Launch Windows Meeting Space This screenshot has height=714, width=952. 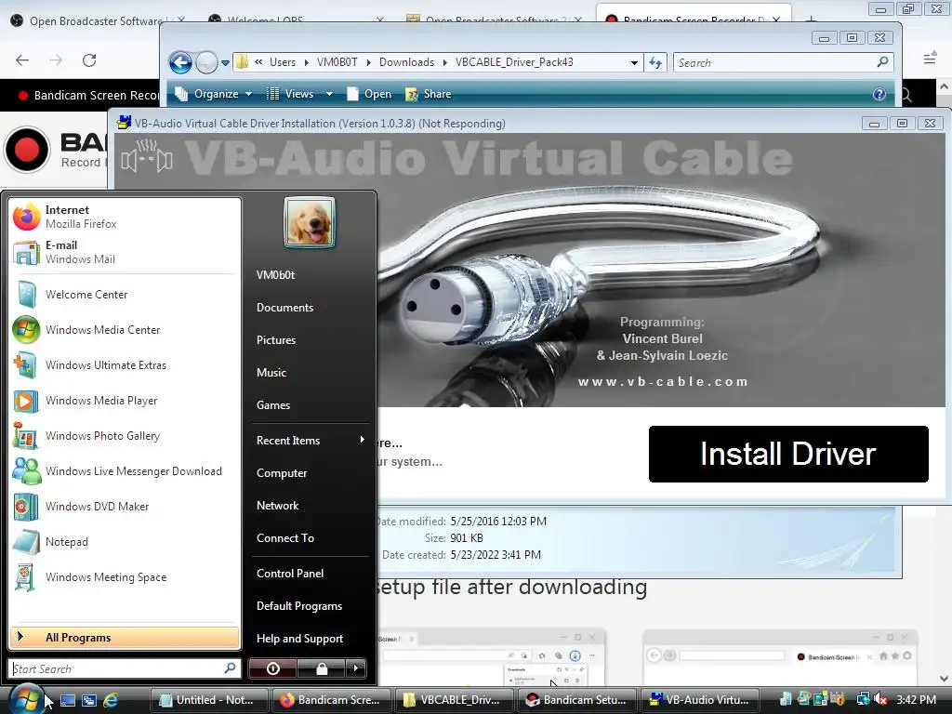click(x=125, y=576)
